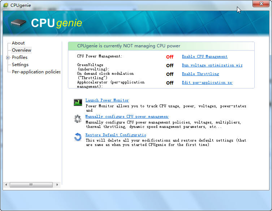
Task: Click the restore defaults description text
Action: pos(166,143)
